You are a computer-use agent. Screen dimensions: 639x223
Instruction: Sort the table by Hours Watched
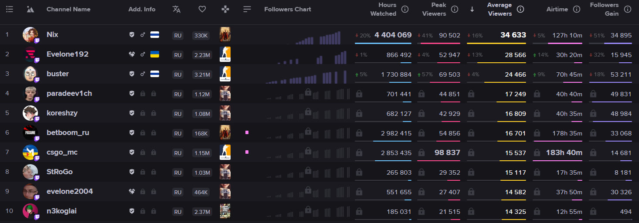[x=383, y=9]
